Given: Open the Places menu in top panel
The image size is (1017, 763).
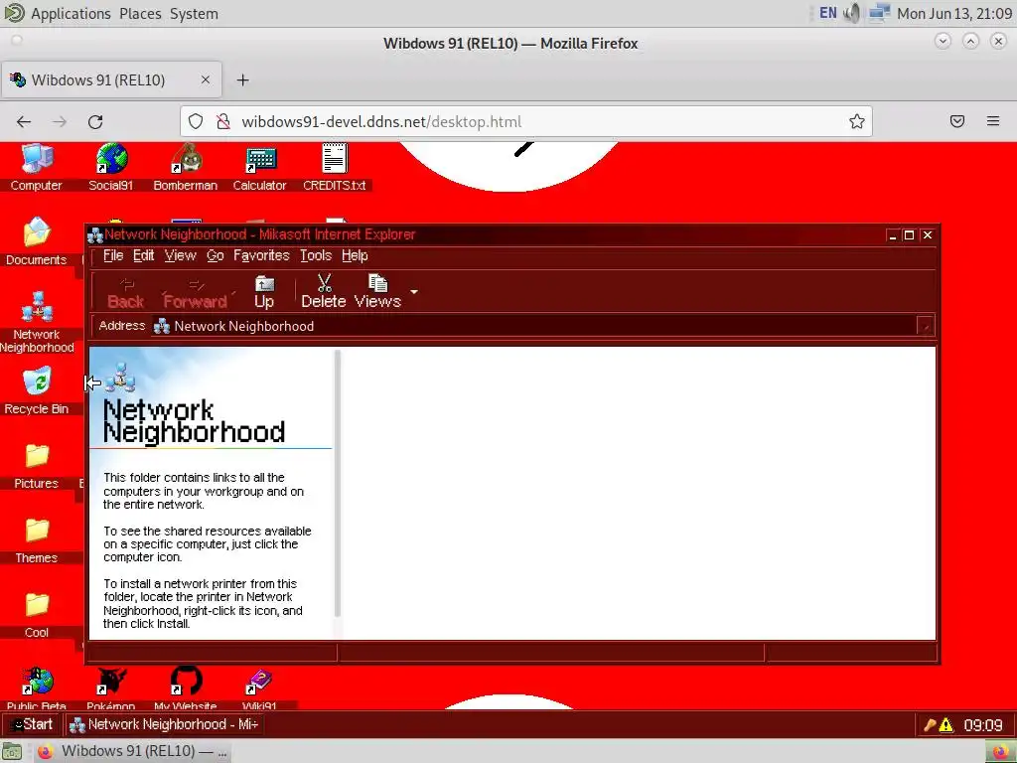Looking at the screenshot, I should [x=140, y=14].
